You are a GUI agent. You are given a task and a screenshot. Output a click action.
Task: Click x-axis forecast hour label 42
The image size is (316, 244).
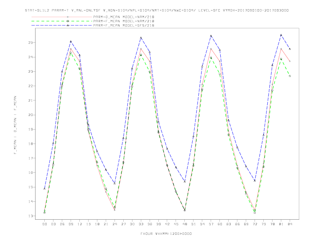pos(167,224)
